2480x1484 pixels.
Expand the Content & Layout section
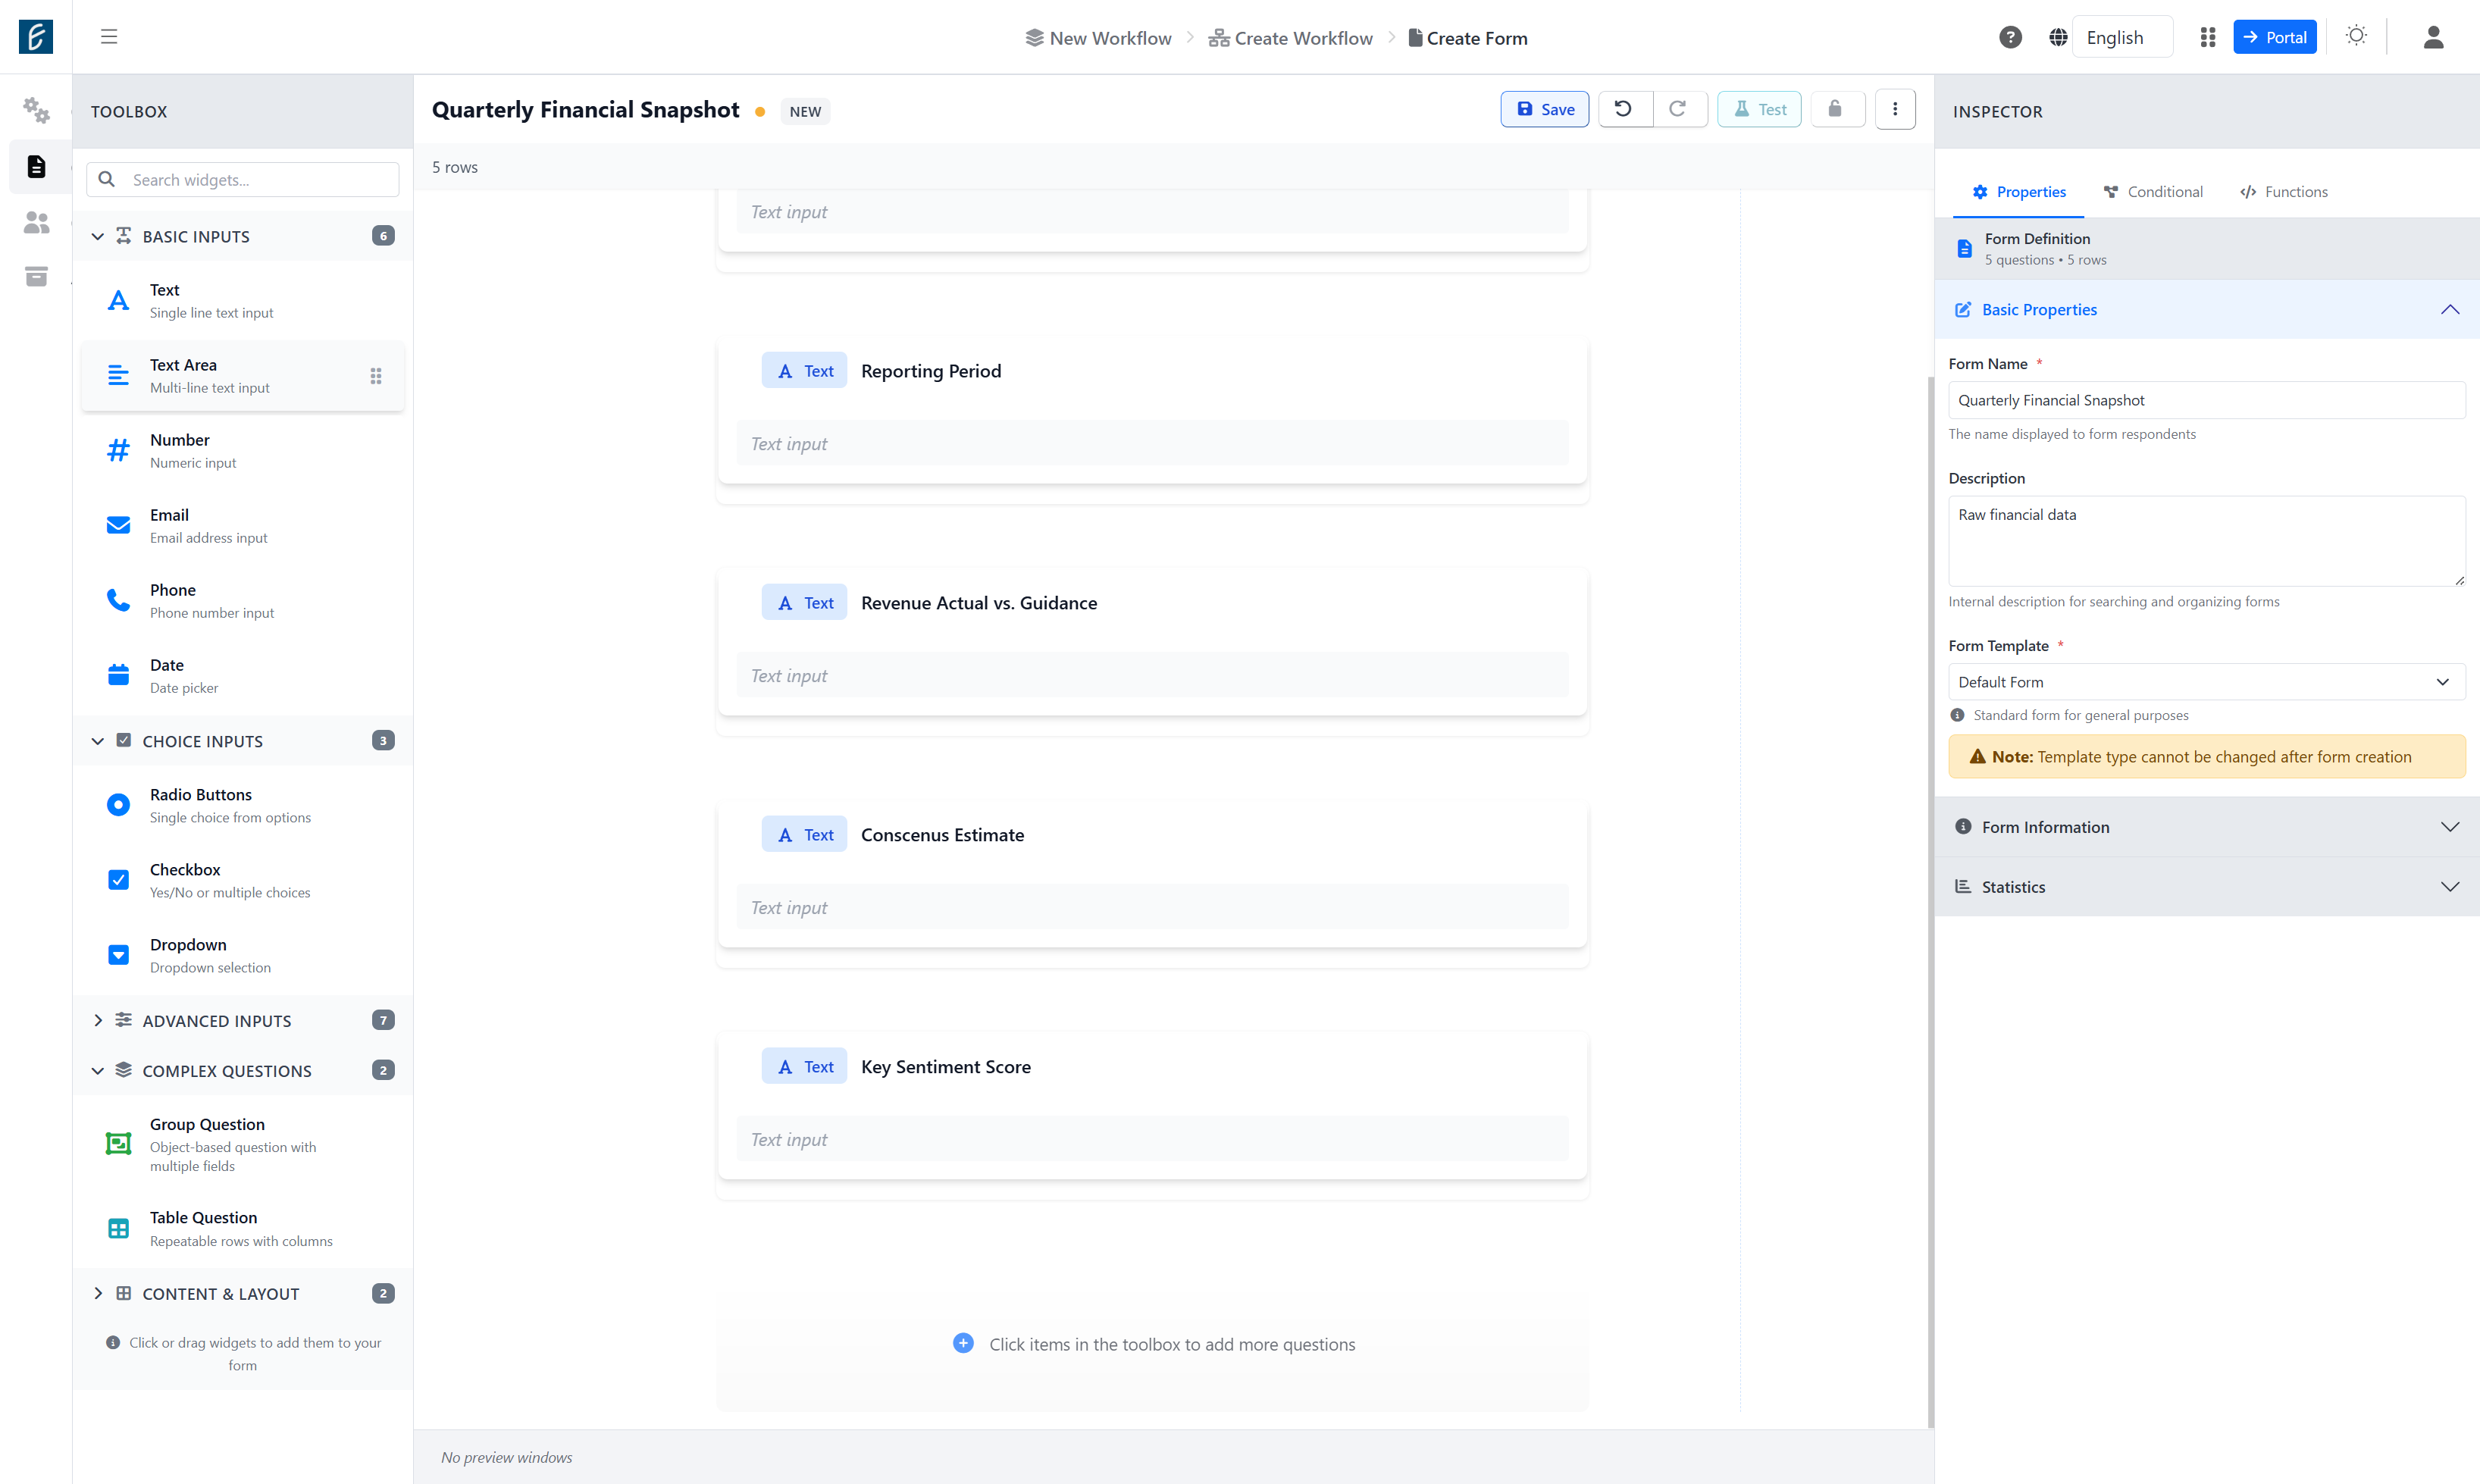243,1294
